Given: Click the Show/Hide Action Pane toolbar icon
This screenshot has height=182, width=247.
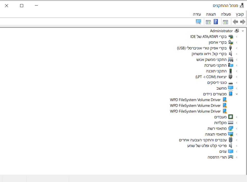Looking at the screenshot, I should [x=208, y=22].
